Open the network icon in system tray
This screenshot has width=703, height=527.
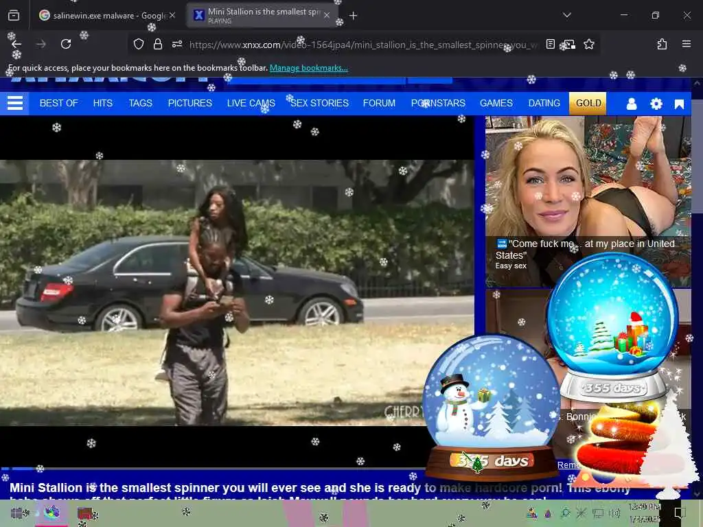pos(598,513)
